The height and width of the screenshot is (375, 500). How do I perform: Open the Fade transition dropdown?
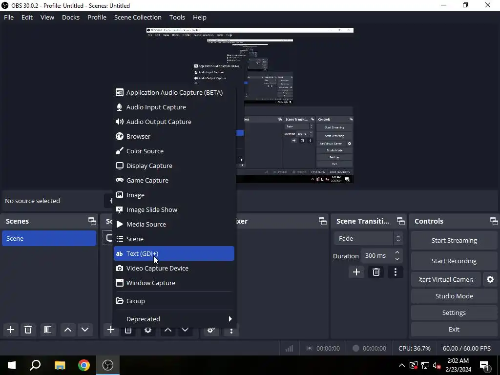pos(368,238)
